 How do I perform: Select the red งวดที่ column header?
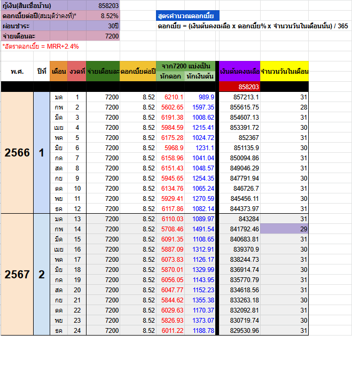point(77,71)
